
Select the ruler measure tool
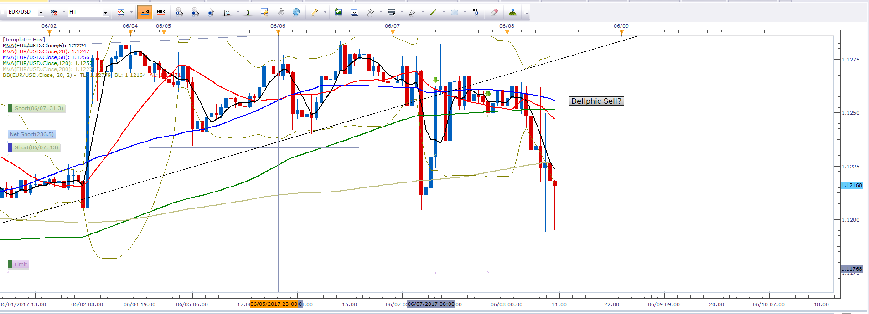315,12
